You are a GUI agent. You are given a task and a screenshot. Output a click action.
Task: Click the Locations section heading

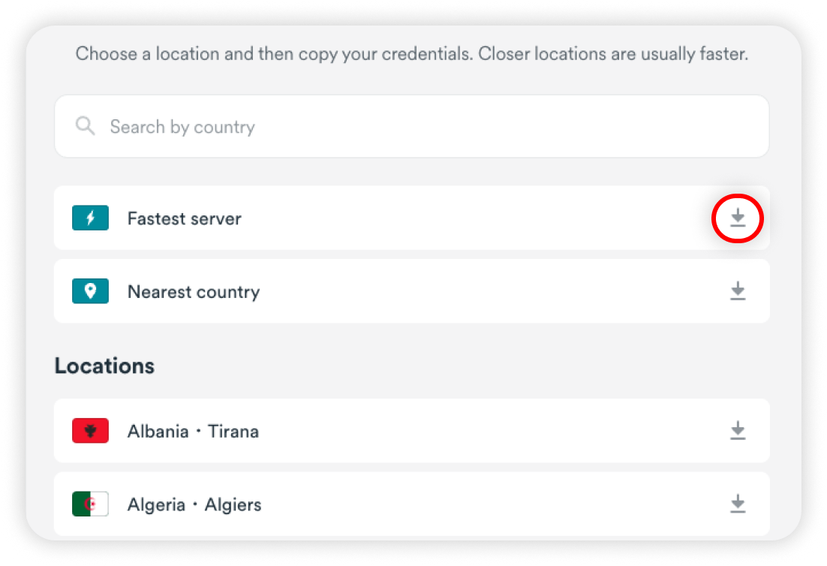pyautogui.click(x=104, y=366)
